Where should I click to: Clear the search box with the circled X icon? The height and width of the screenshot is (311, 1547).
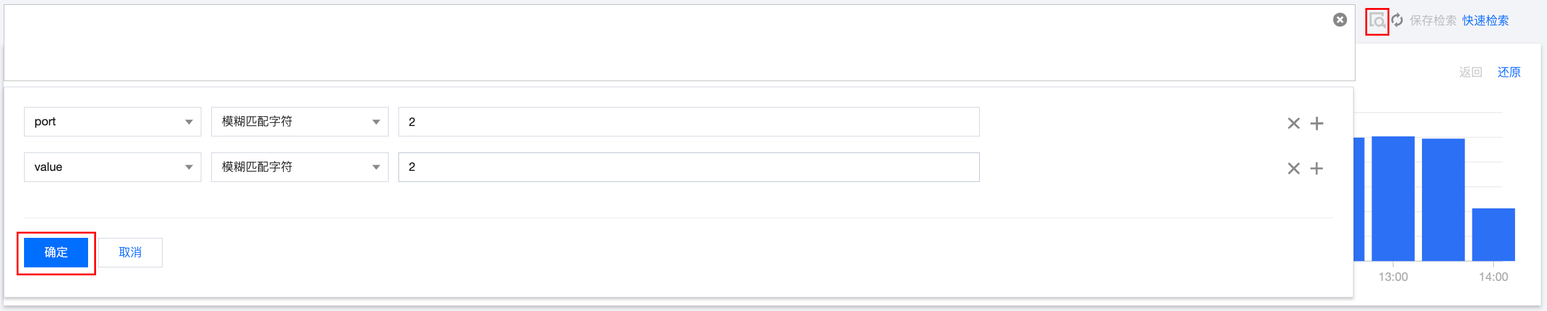[1339, 20]
